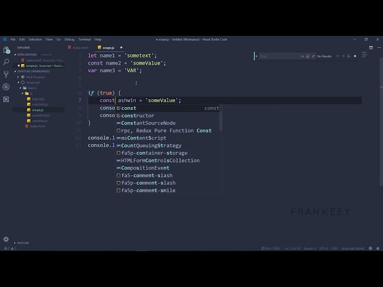This screenshot has height=287, width=383.
Task: Collapse the Open Editors section
Action: point(15,54)
